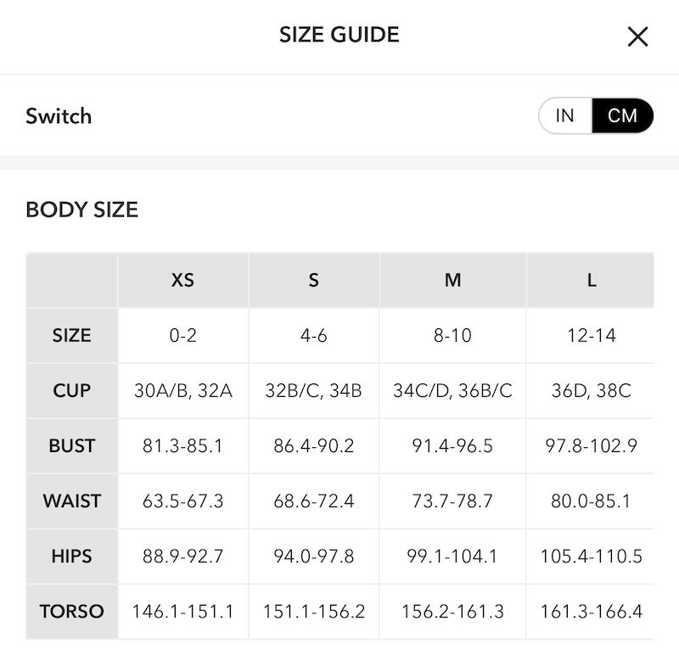
Task: Click the 30A/B, 32A cup cell
Action: (x=182, y=390)
